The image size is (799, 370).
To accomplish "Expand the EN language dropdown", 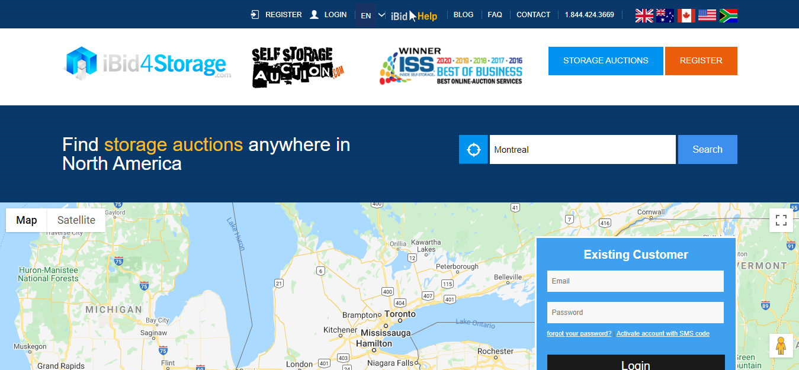I will 373,15.
